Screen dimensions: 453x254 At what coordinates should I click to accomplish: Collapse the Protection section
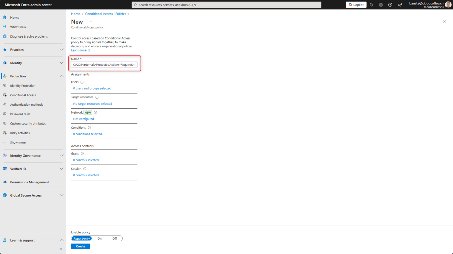click(x=61, y=76)
